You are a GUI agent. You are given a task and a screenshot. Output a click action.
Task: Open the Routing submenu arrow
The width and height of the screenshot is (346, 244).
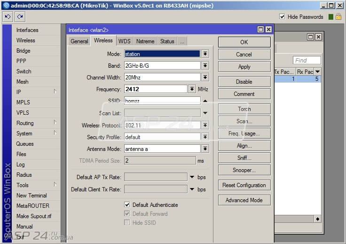coord(55,123)
